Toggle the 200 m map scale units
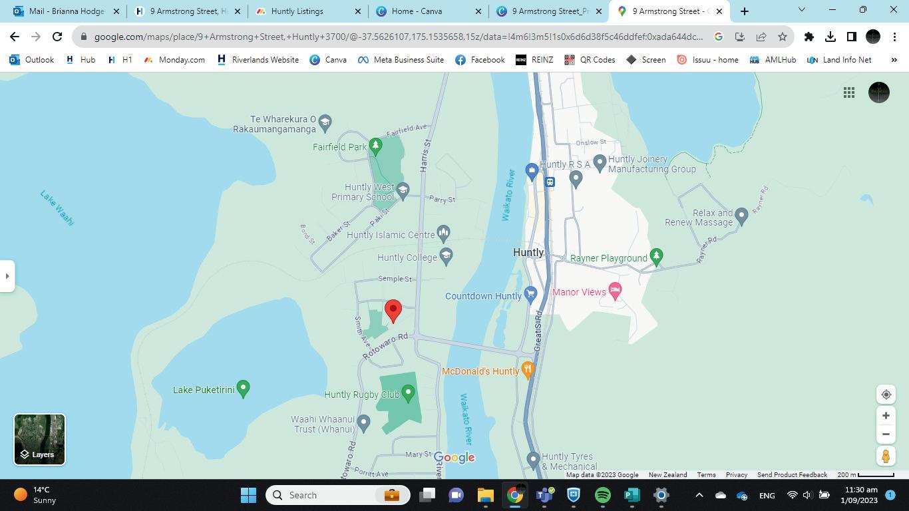 [866, 475]
